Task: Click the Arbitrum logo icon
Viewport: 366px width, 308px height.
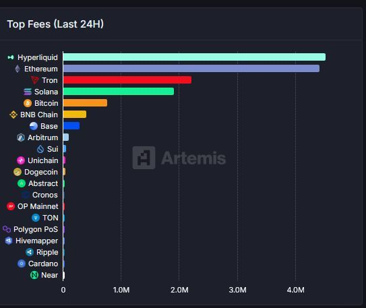Action: click(21, 137)
